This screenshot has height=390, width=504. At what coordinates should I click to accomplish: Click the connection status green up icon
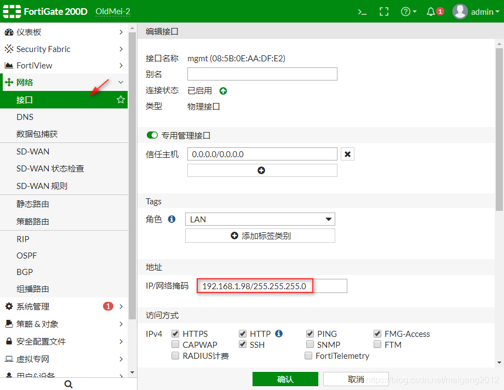pos(223,91)
